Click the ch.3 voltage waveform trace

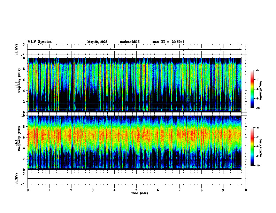click(x=135, y=179)
